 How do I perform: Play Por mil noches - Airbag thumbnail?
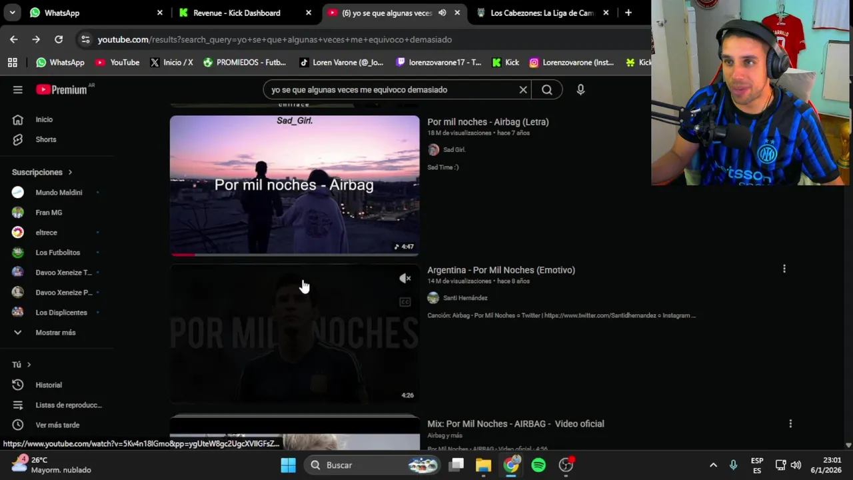coord(295,185)
